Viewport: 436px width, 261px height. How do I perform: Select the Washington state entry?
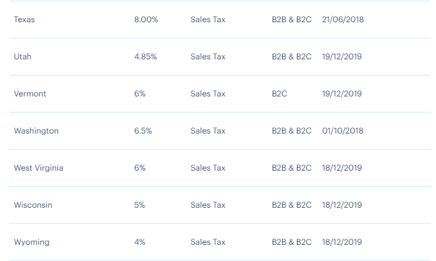click(36, 131)
